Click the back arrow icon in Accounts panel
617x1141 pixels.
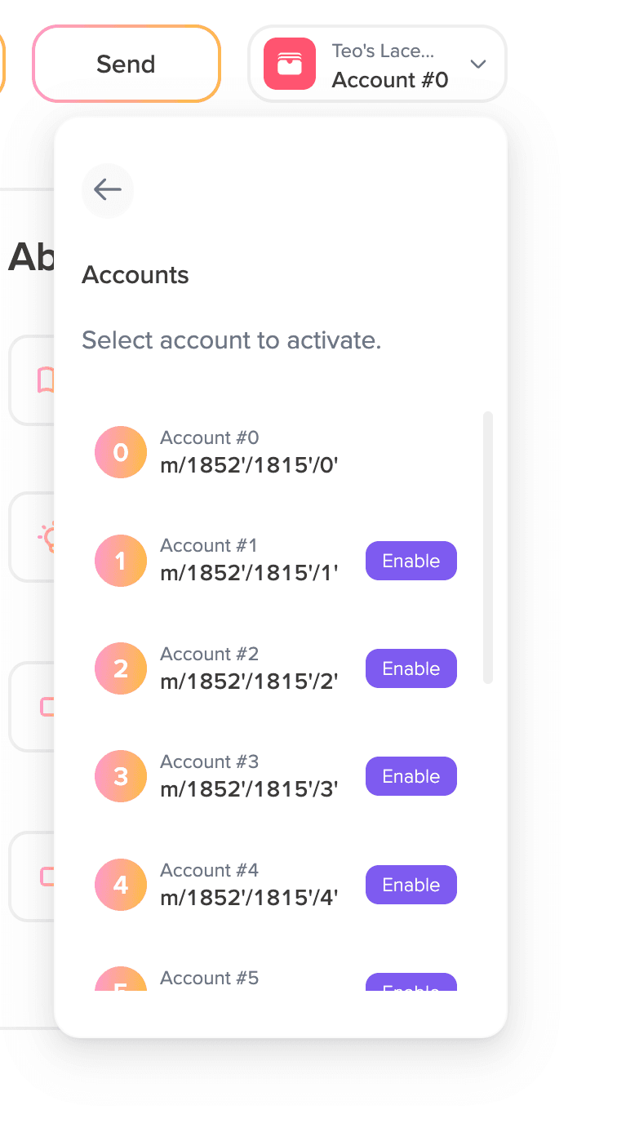coord(107,190)
